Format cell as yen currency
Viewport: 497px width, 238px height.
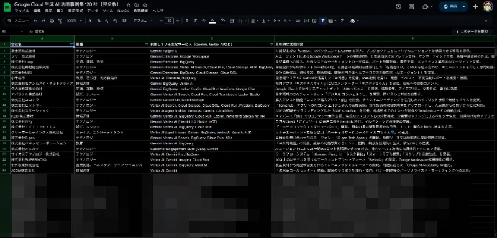[90, 21]
